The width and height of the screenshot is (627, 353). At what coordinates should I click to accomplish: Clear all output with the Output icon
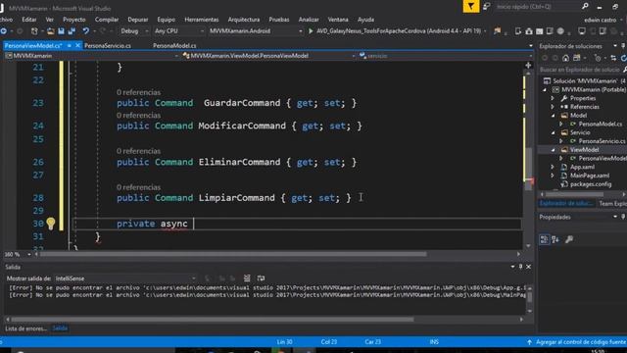click(x=247, y=278)
